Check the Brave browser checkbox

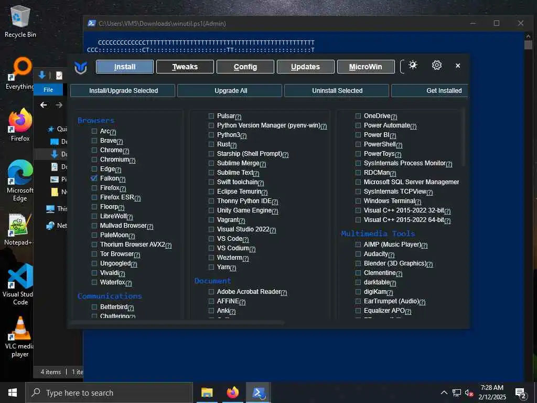point(94,141)
